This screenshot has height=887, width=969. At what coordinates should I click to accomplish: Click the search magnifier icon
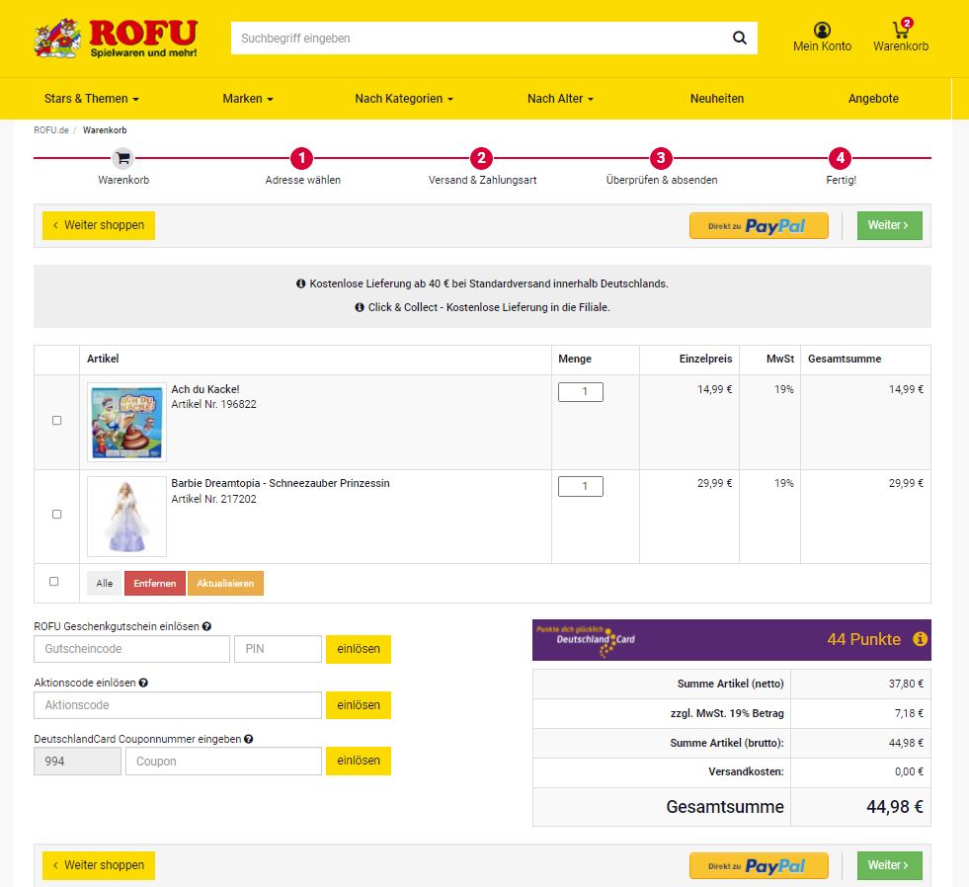click(739, 38)
